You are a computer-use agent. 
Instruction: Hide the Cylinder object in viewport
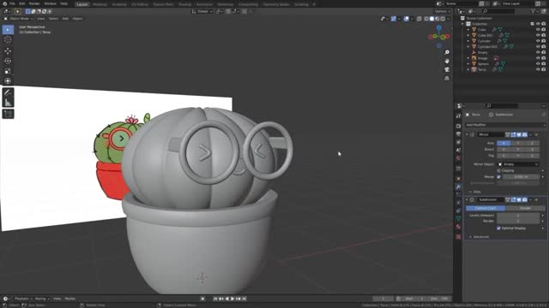point(538,41)
